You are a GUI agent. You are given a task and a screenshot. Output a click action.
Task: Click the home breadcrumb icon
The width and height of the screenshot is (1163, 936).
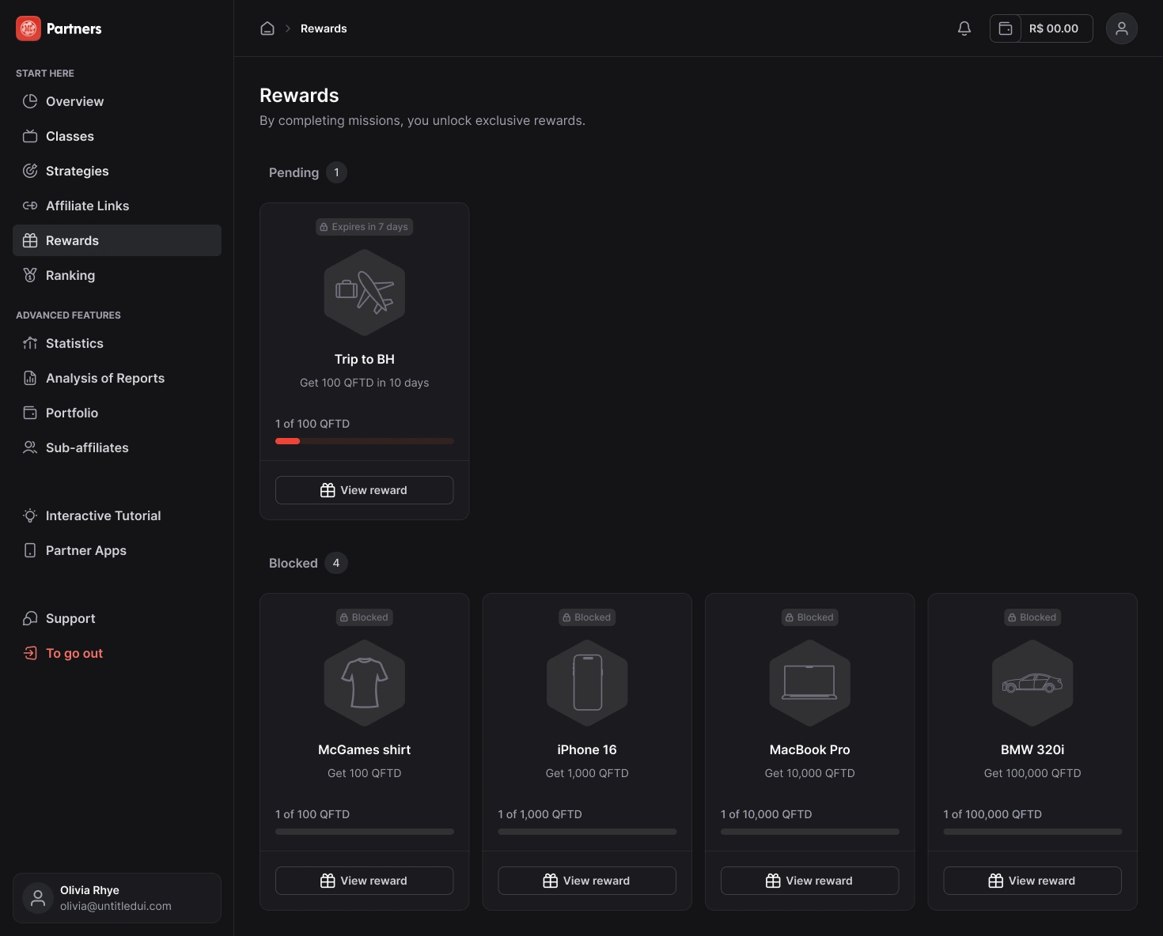pos(267,28)
